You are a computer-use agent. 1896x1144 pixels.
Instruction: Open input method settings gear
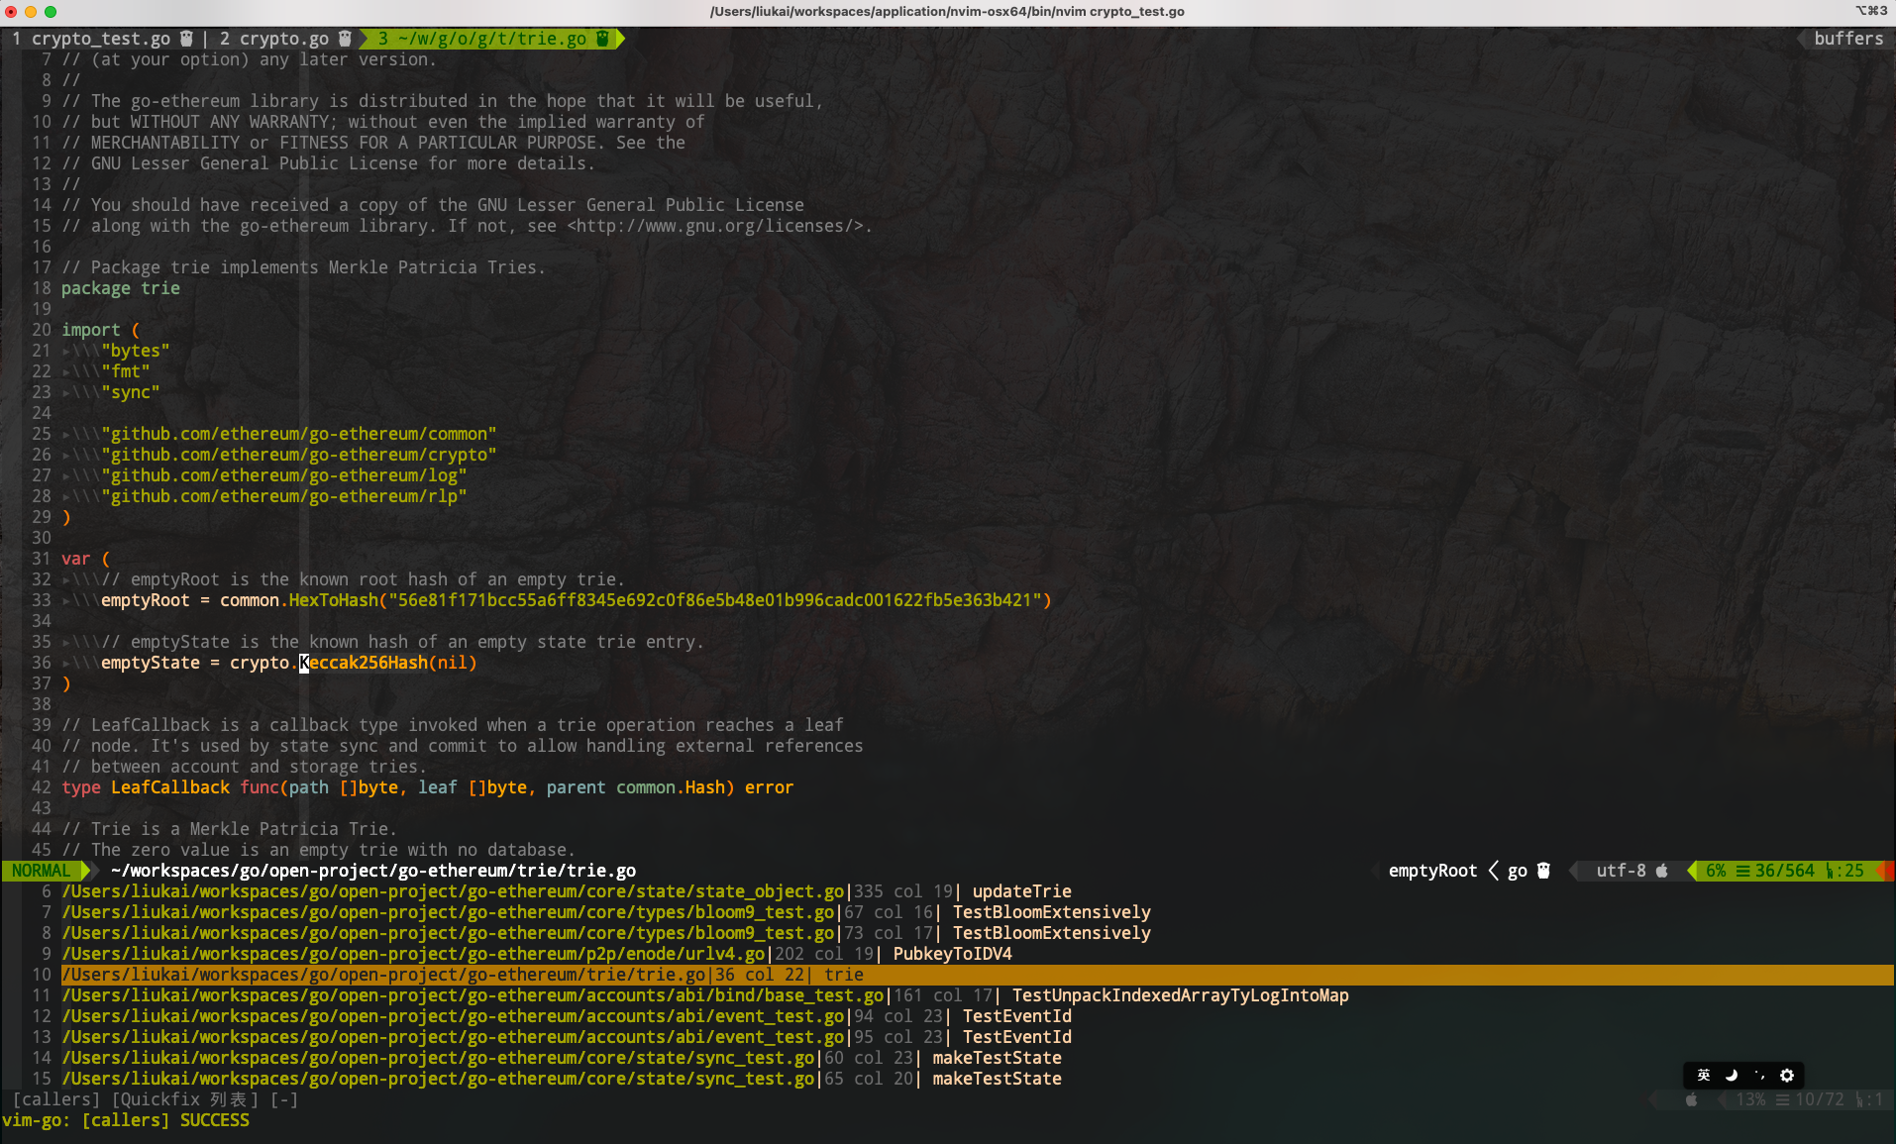point(1787,1076)
